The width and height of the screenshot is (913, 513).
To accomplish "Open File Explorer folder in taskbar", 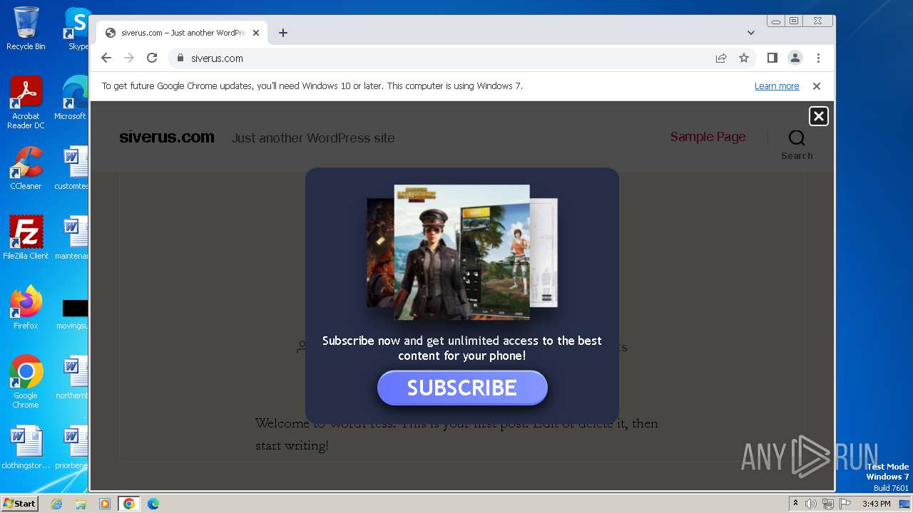I will (x=81, y=504).
